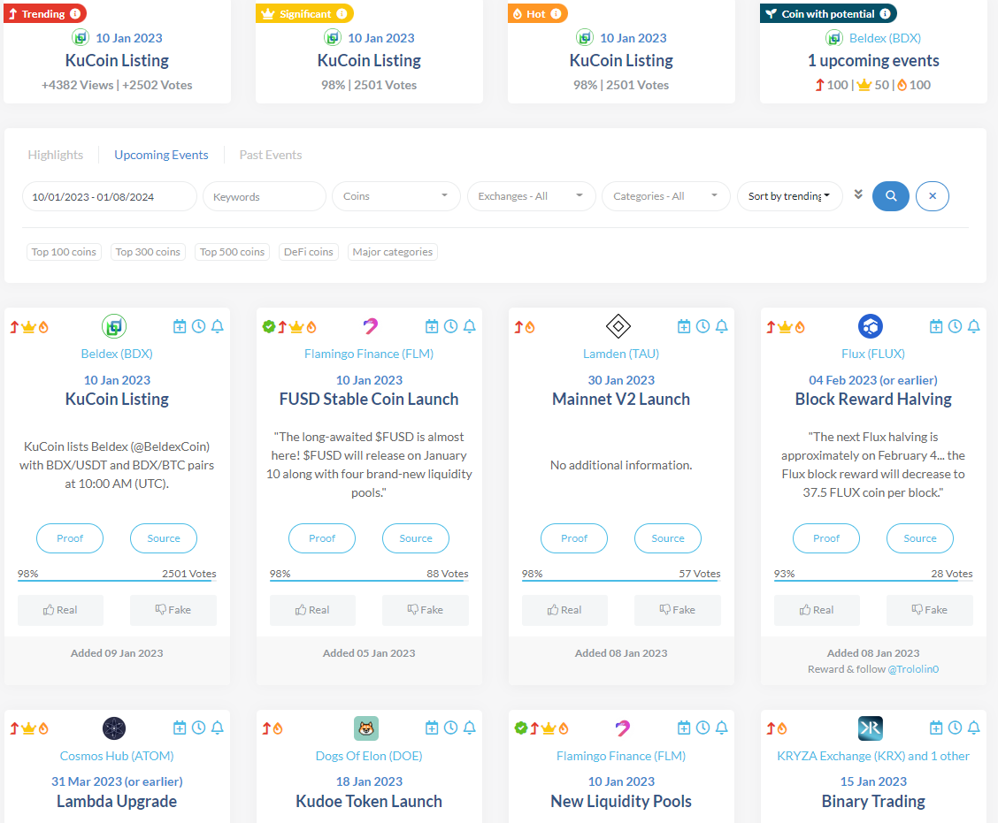Click bell icon on Cosmos Hub card
The width and height of the screenshot is (998, 823).
(217, 728)
